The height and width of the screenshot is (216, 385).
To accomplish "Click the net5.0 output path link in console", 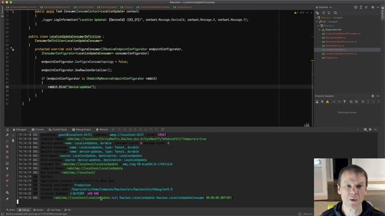I will [x=122, y=190].
